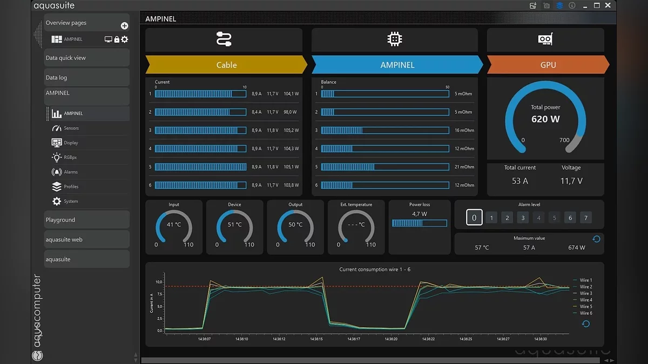The width and height of the screenshot is (648, 364).
Task: Collapse the AMPINEL device section header
Action: (x=86, y=95)
